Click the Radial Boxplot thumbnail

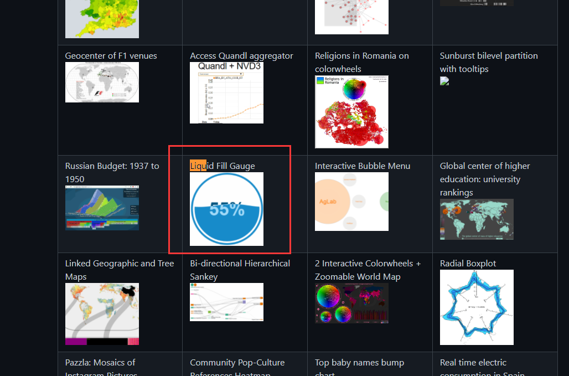477,307
